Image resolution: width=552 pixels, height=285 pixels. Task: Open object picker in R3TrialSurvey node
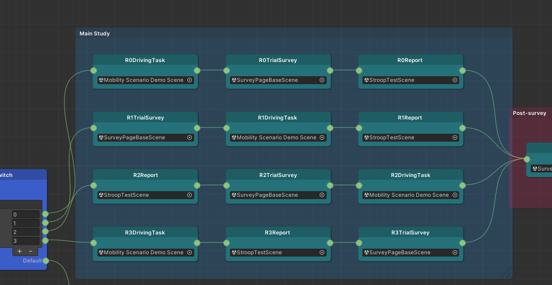point(455,252)
